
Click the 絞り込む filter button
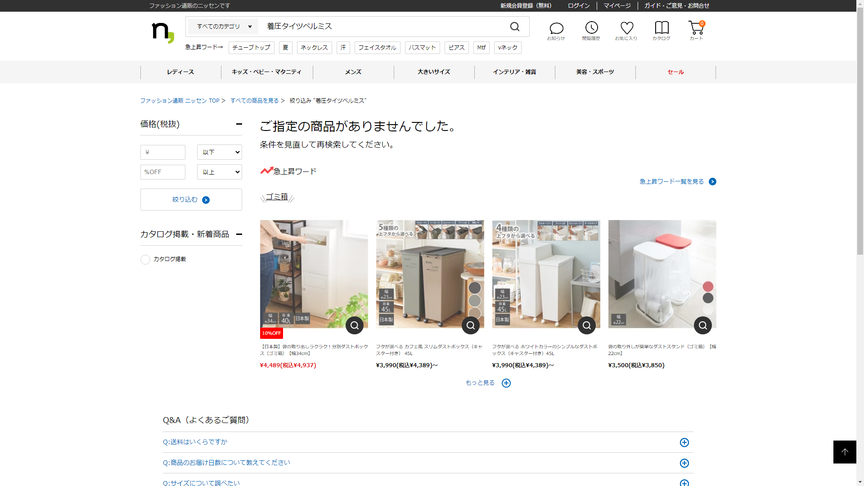click(x=191, y=199)
